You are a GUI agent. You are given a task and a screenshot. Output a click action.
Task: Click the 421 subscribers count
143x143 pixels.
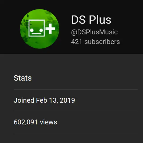(x=96, y=42)
